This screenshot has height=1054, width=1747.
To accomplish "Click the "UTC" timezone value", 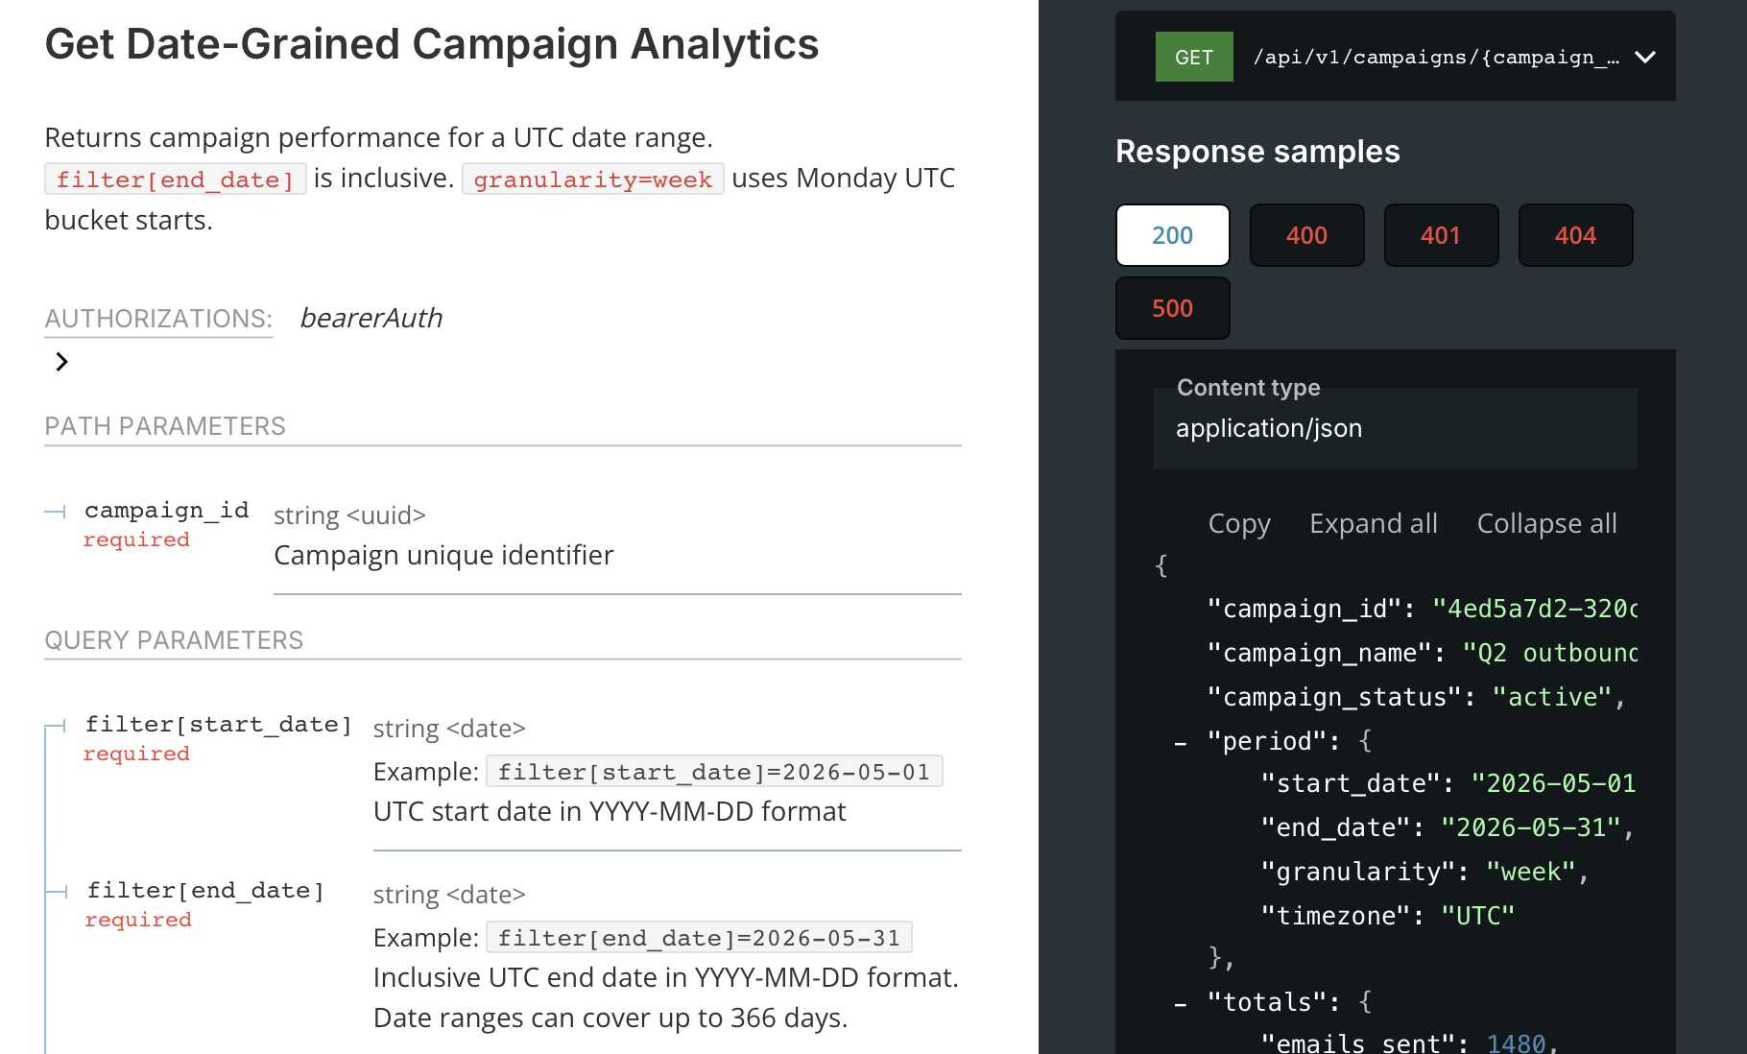I will (x=1477, y=916).
